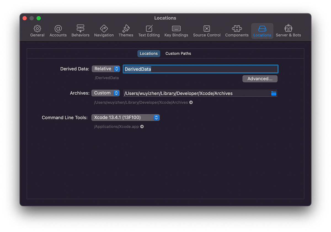Screen dimensions: 331x232
Task: Open the Text Editing preferences pane
Action: 149,31
